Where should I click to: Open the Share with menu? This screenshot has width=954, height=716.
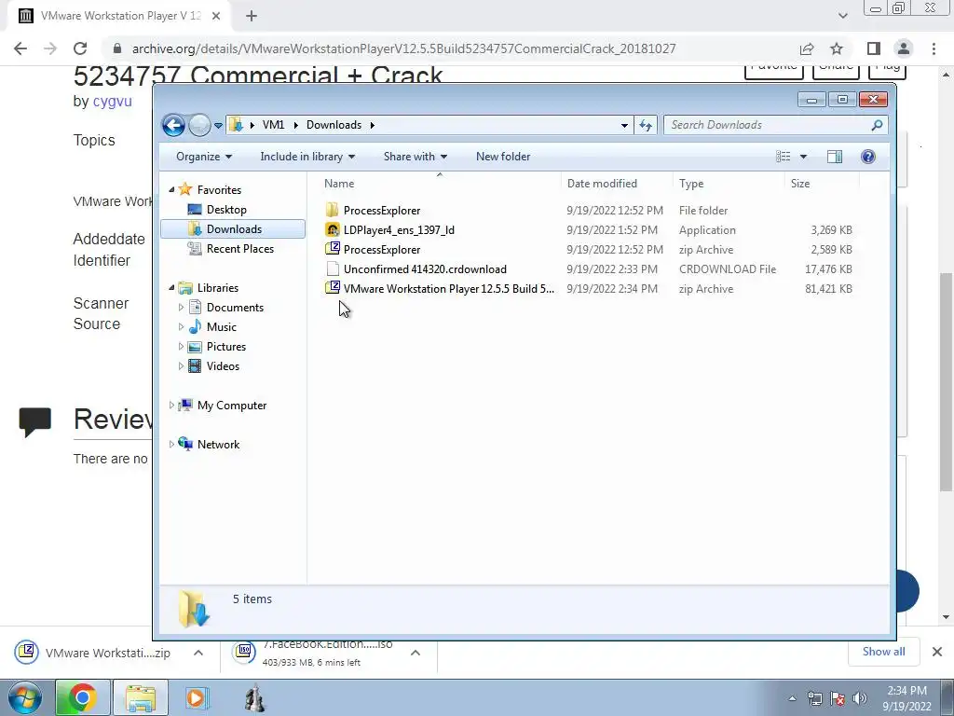(415, 157)
